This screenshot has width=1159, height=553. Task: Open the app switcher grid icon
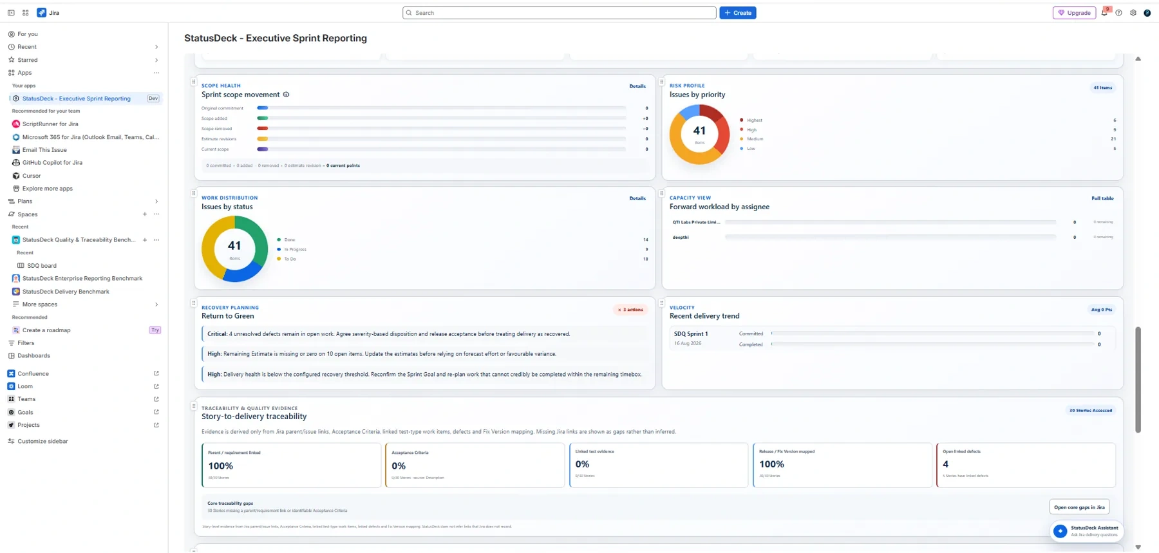pos(26,13)
